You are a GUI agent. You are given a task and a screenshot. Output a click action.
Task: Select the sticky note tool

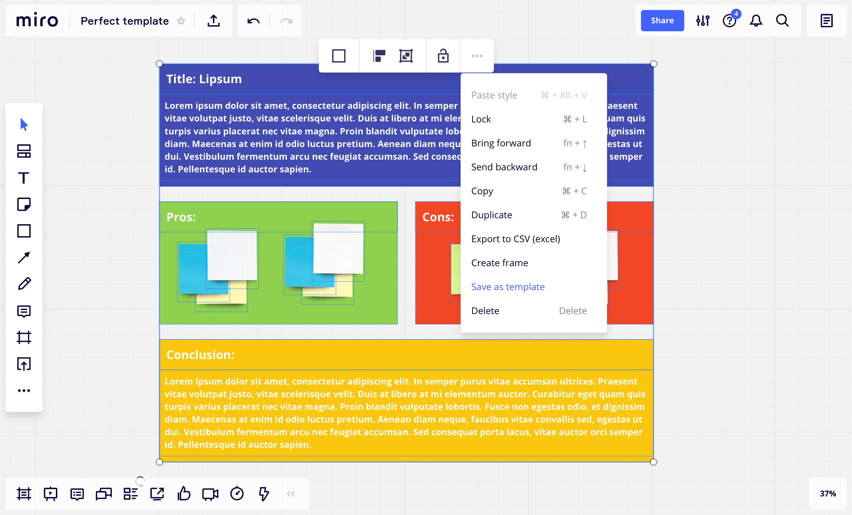pos(24,204)
